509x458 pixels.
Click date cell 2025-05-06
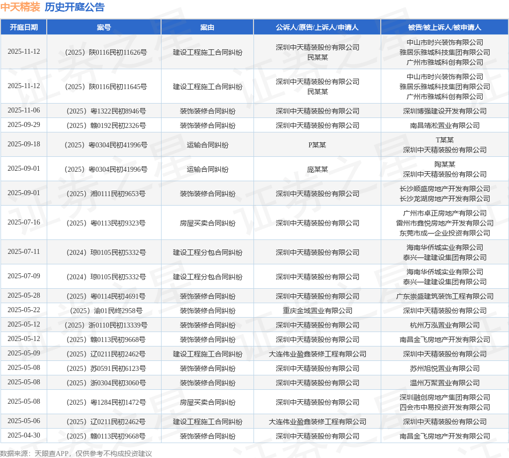click(24, 421)
